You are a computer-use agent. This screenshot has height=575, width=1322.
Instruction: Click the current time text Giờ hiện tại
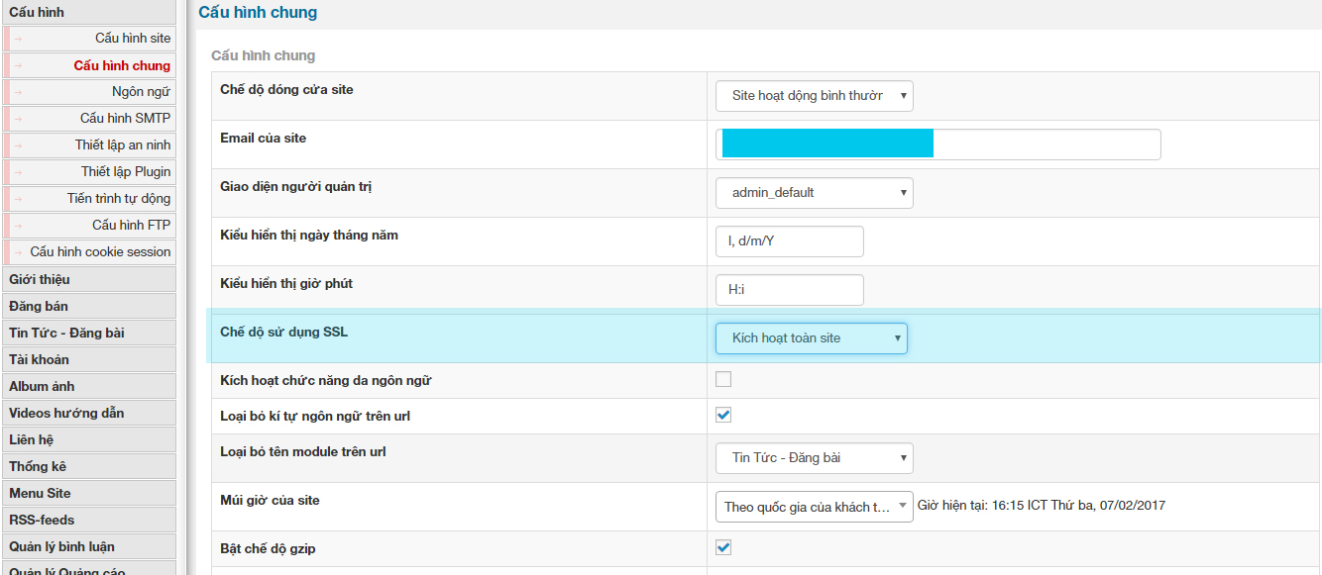(1042, 506)
